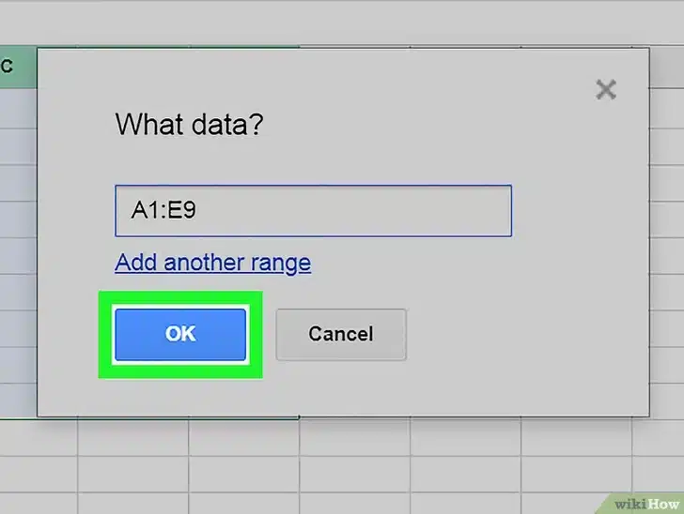The height and width of the screenshot is (514, 684).
Task: Close the What data? dialog with X
Action: tap(606, 90)
